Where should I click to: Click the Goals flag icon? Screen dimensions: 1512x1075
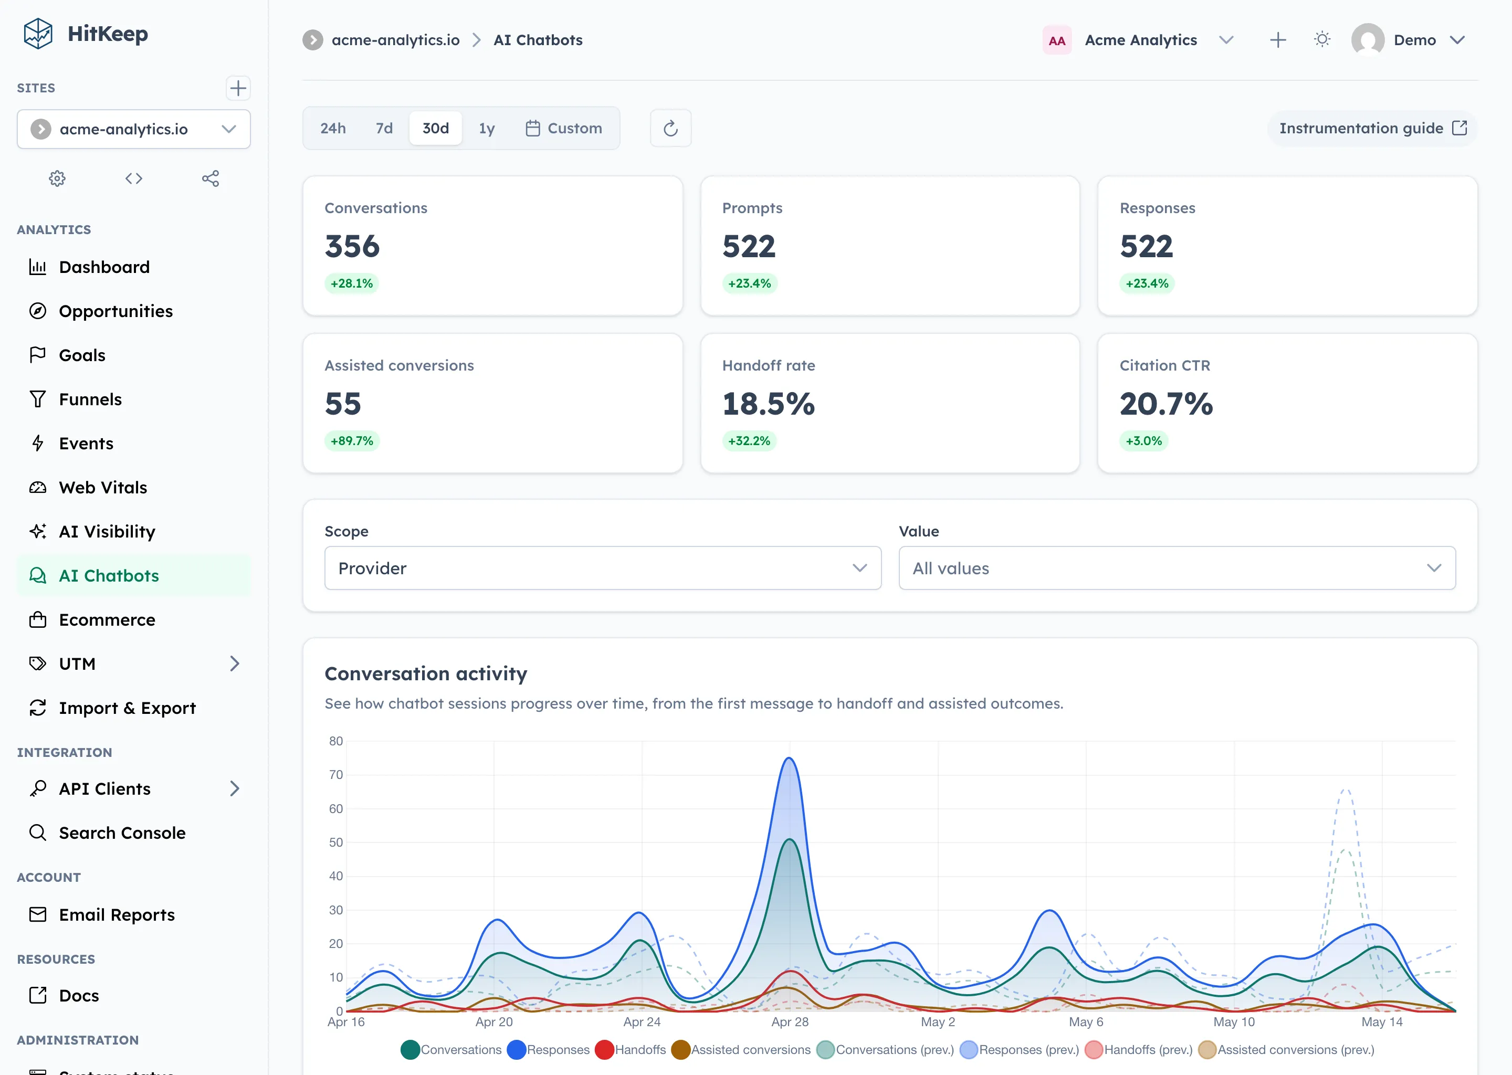38,355
